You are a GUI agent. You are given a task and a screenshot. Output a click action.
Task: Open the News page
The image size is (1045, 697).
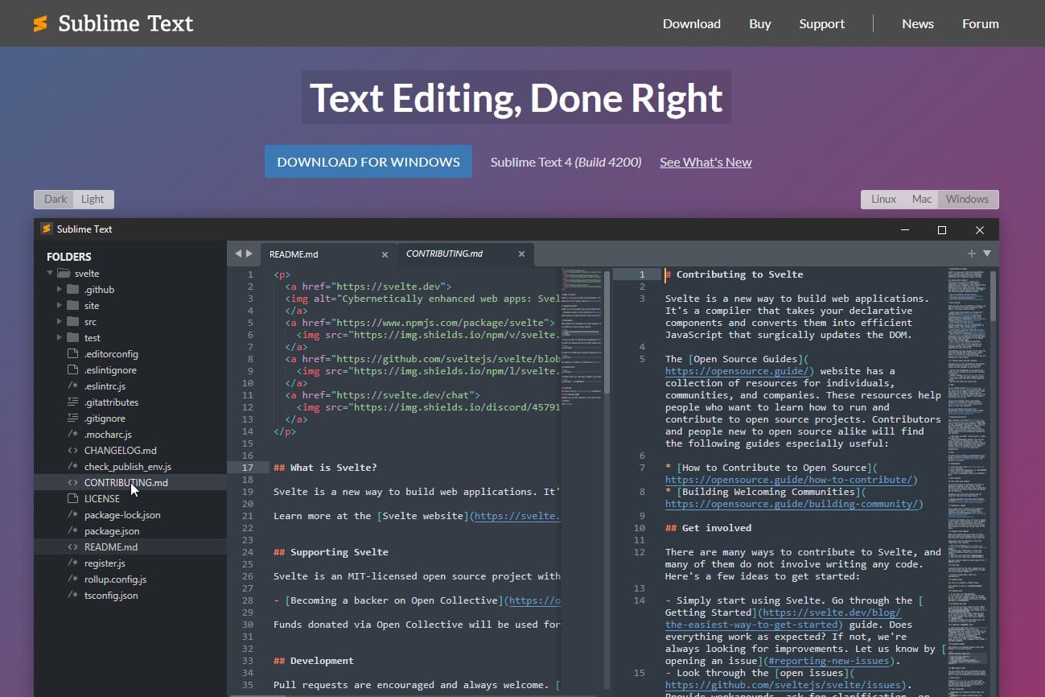click(x=918, y=24)
